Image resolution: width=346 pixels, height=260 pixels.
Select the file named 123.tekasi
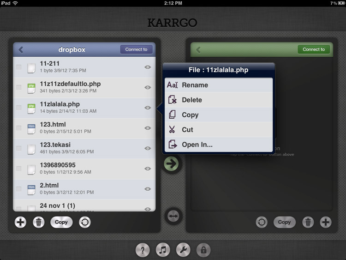(x=84, y=148)
